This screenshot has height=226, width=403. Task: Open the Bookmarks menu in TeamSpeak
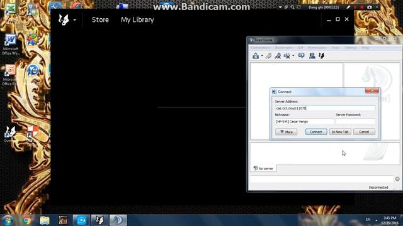(284, 48)
